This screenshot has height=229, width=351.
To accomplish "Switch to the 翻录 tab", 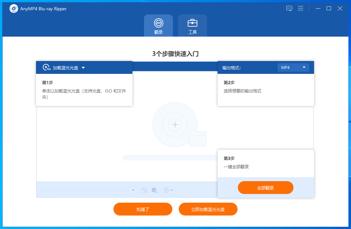I will click(158, 26).
